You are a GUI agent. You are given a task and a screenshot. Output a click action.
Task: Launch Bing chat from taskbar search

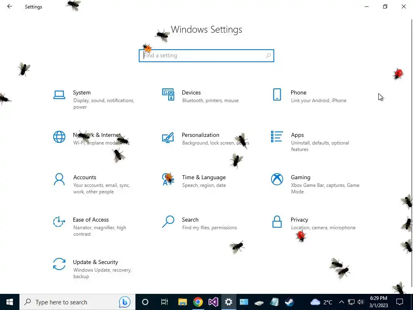[125, 302]
